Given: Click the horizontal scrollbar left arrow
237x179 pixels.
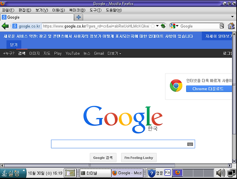Looking at the screenshot, I should pos(2,165).
